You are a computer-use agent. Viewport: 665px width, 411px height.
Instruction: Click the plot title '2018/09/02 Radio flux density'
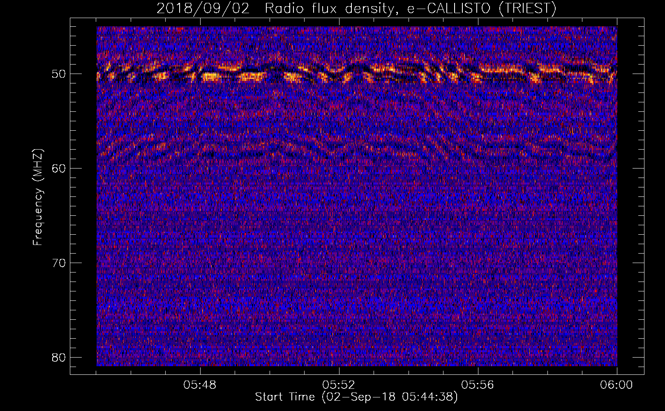(356, 8)
